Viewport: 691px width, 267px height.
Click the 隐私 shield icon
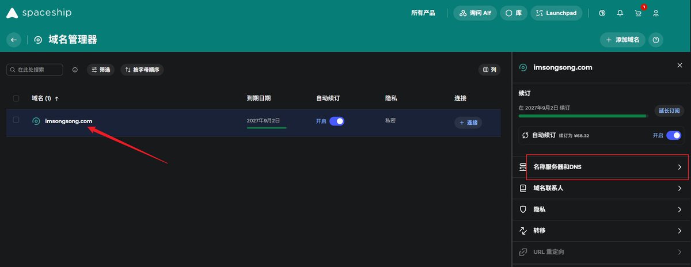523,209
